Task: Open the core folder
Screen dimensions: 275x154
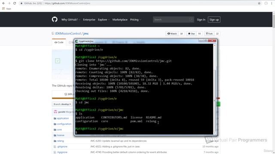Action: [59, 130]
